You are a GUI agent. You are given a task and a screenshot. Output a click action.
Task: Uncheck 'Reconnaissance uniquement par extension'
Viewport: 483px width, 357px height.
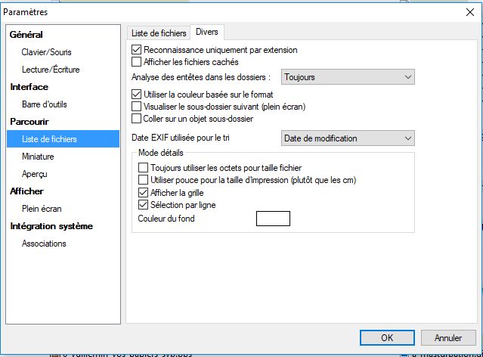tap(137, 50)
